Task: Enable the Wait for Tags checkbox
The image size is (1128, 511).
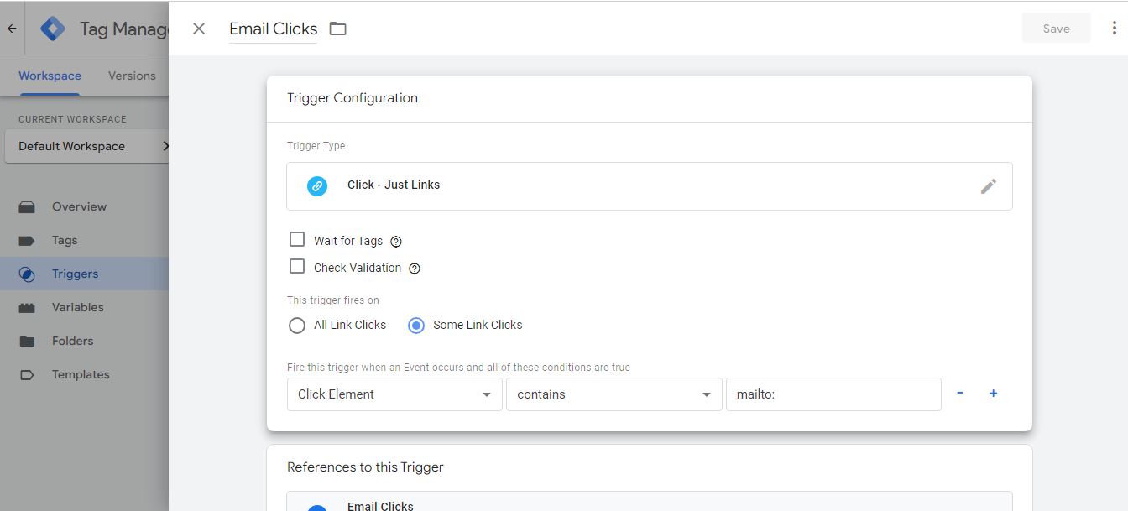Action: pyautogui.click(x=297, y=240)
